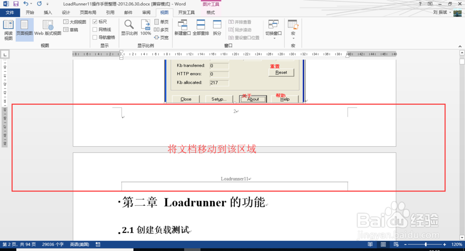Choose Multiple Pages view (多页)
Image resolution: width=465 pixels, height=251 pixels.
tap(161, 30)
